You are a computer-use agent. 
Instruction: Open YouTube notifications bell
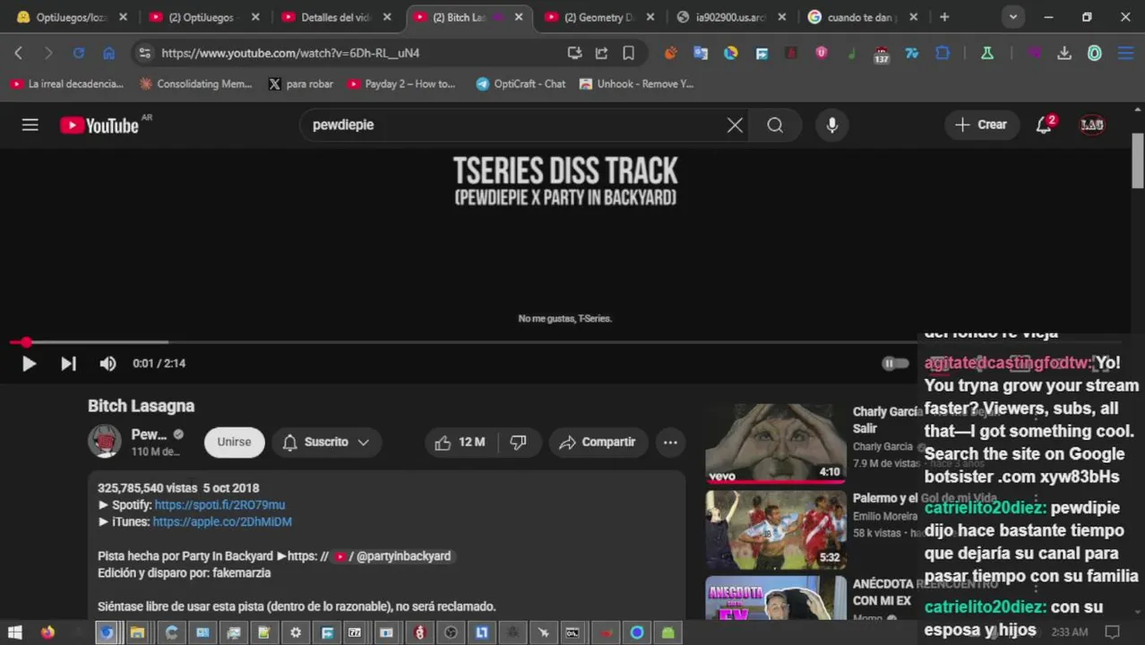[1044, 125]
